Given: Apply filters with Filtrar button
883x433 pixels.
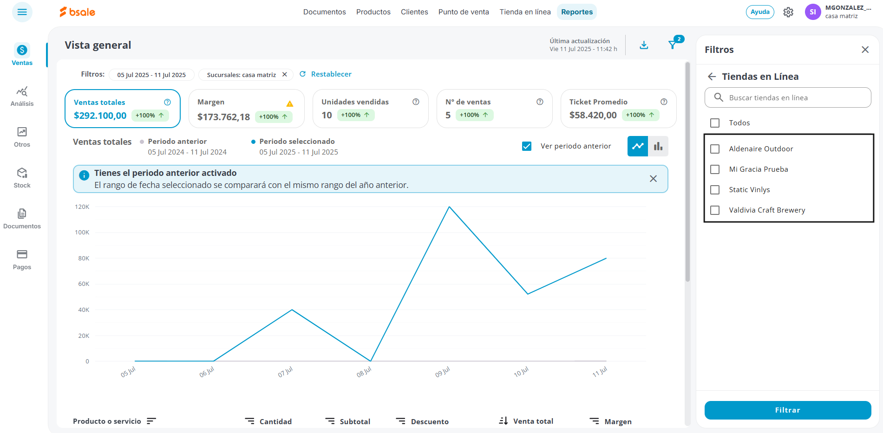Looking at the screenshot, I should tap(788, 410).
